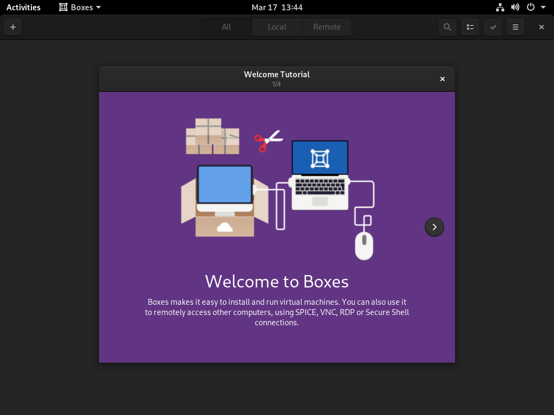Go to next tutorial page arrow
This screenshot has width=554, height=415.
point(434,227)
